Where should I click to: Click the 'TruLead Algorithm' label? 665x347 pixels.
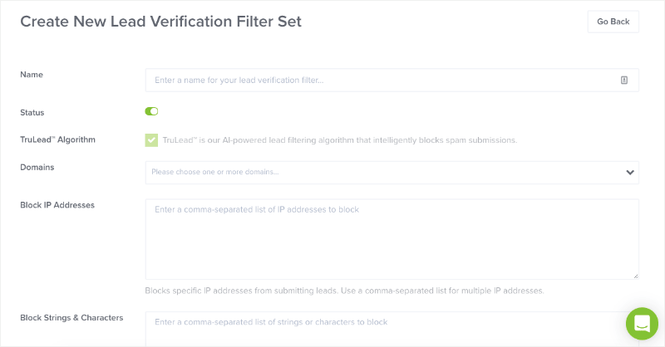(x=57, y=139)
